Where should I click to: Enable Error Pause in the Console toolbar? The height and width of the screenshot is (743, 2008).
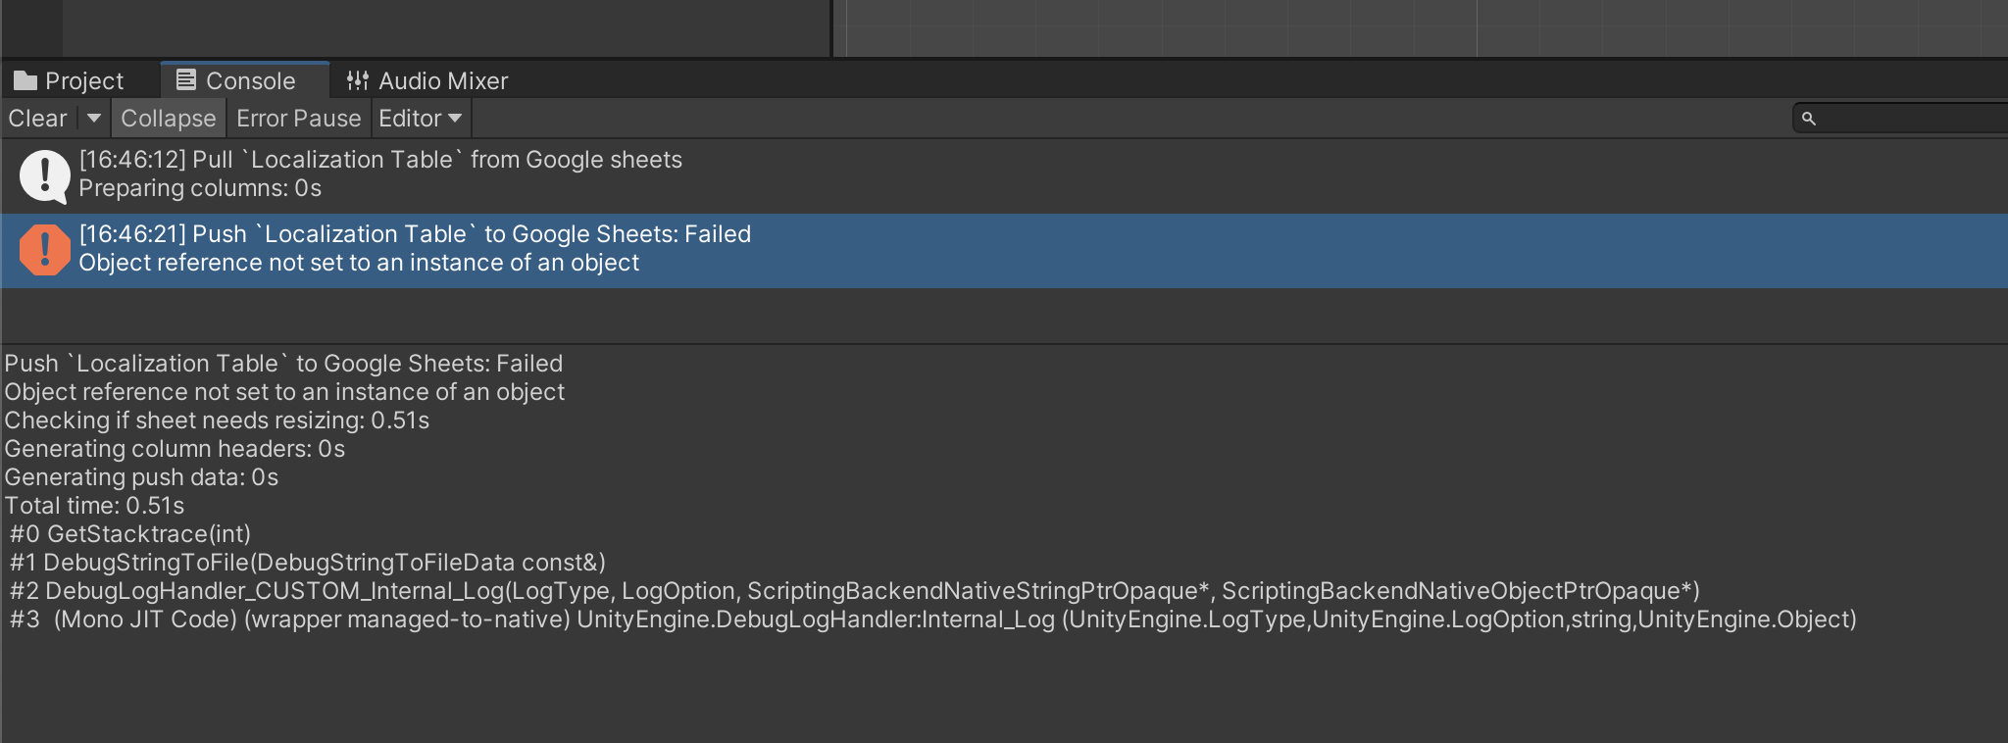298,119
